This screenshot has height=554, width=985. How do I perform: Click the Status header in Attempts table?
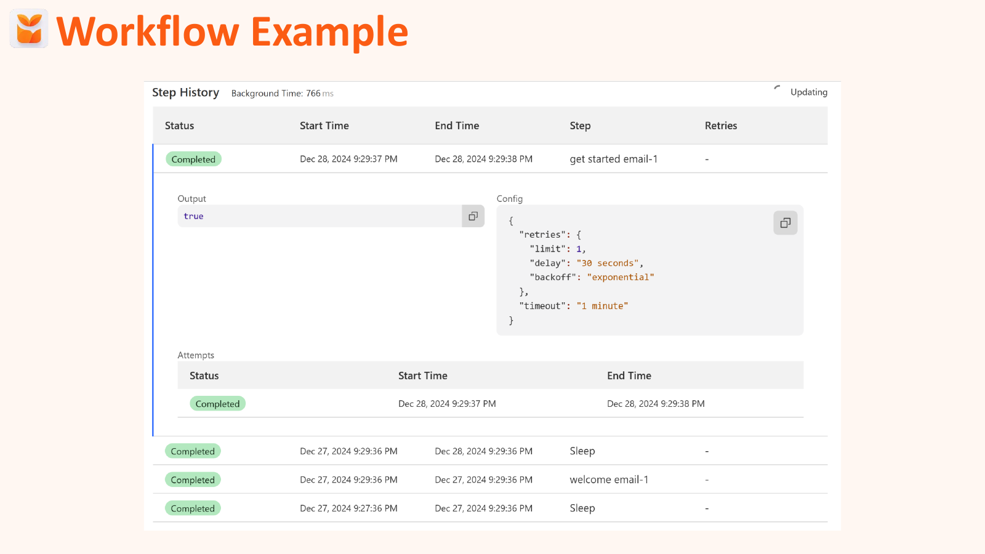pyautogui.click(x=204, y=375)
